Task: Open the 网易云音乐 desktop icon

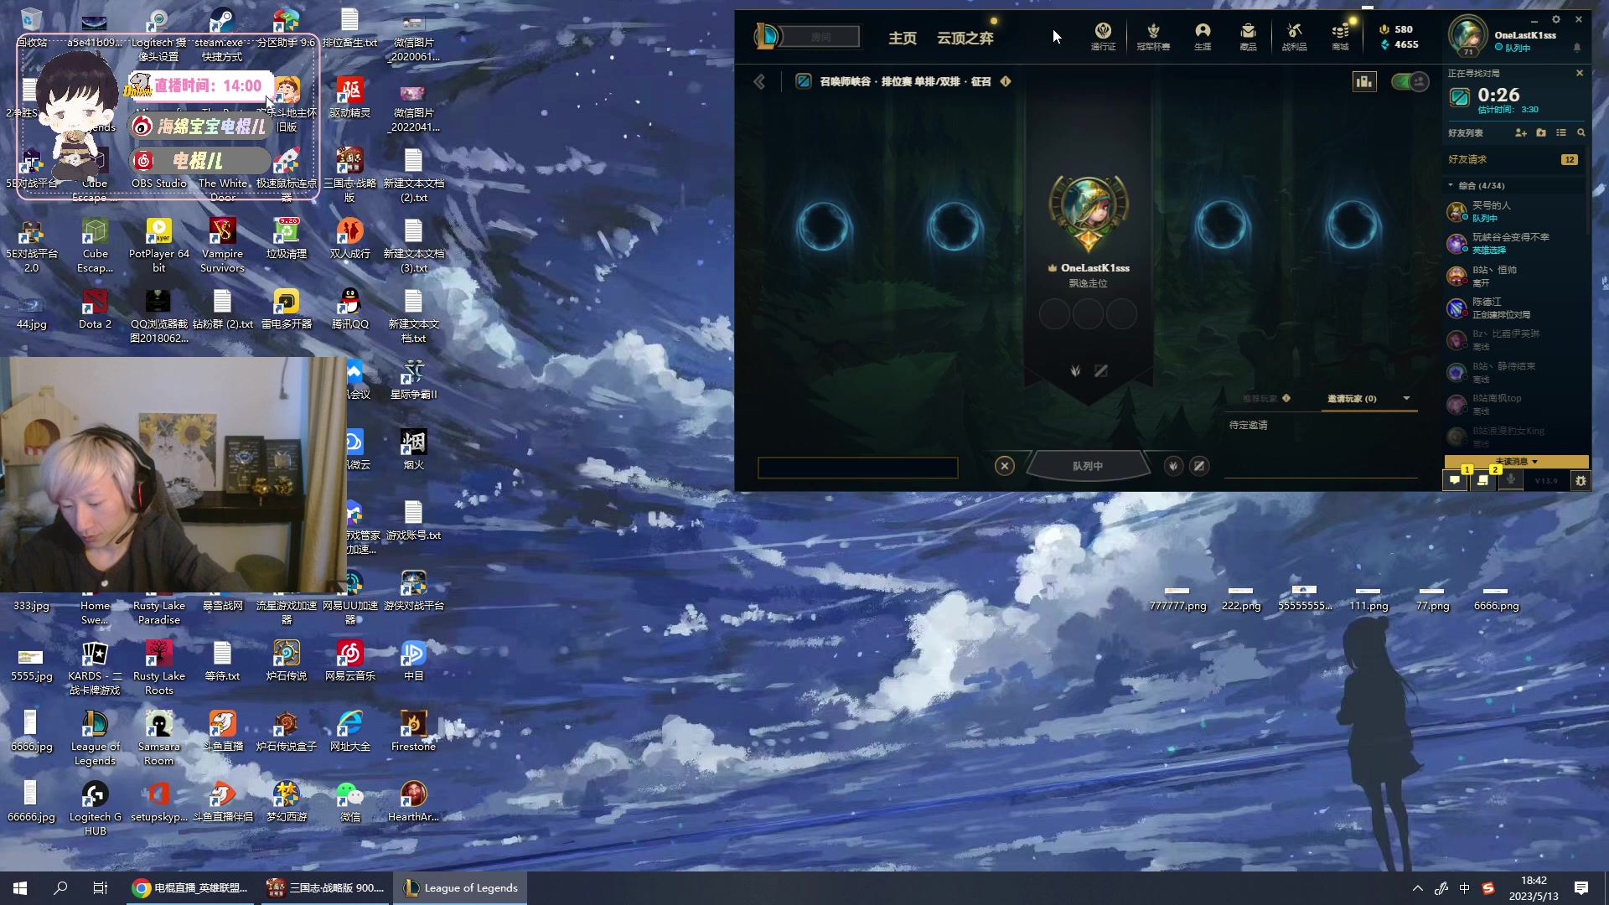Action: click(x=349, y=660)
